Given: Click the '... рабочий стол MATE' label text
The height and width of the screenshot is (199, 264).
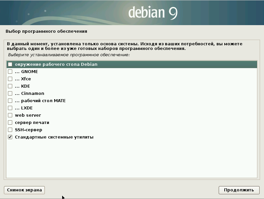Looking at the screenshot, I should 40,101.
